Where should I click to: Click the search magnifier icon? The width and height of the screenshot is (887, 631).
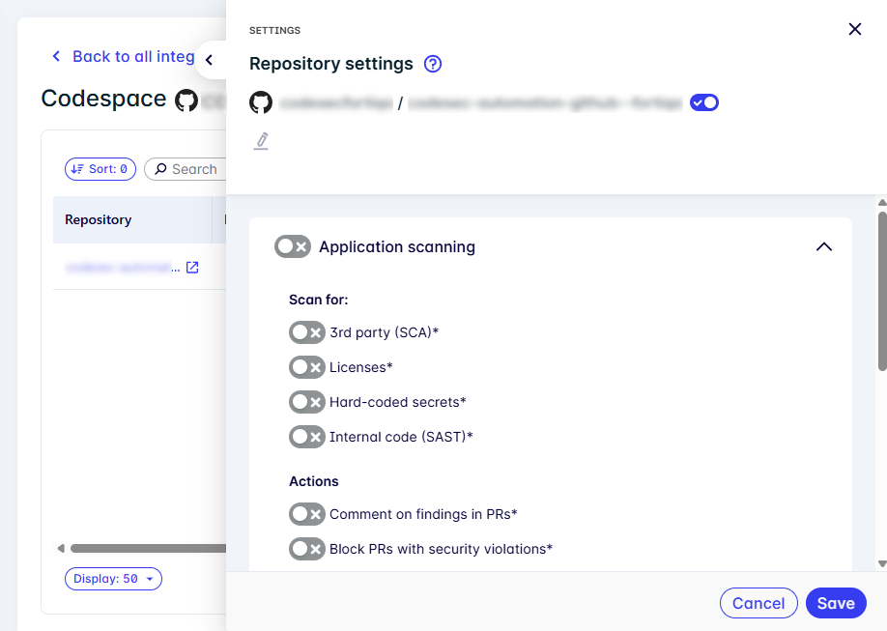[160, 169]
